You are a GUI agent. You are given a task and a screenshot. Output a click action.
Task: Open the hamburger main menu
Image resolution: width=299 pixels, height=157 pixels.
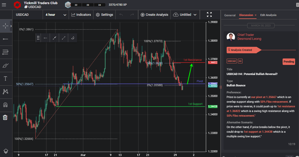pos(4,5)
